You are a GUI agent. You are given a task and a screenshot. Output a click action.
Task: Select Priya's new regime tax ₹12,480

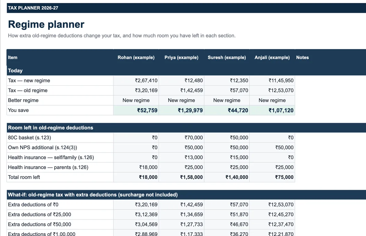(194, 81)
